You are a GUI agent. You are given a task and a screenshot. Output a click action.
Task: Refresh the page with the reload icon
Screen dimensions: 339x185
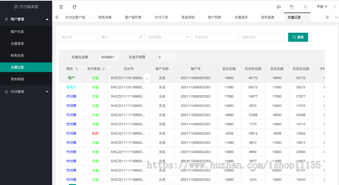pos(74,7)
